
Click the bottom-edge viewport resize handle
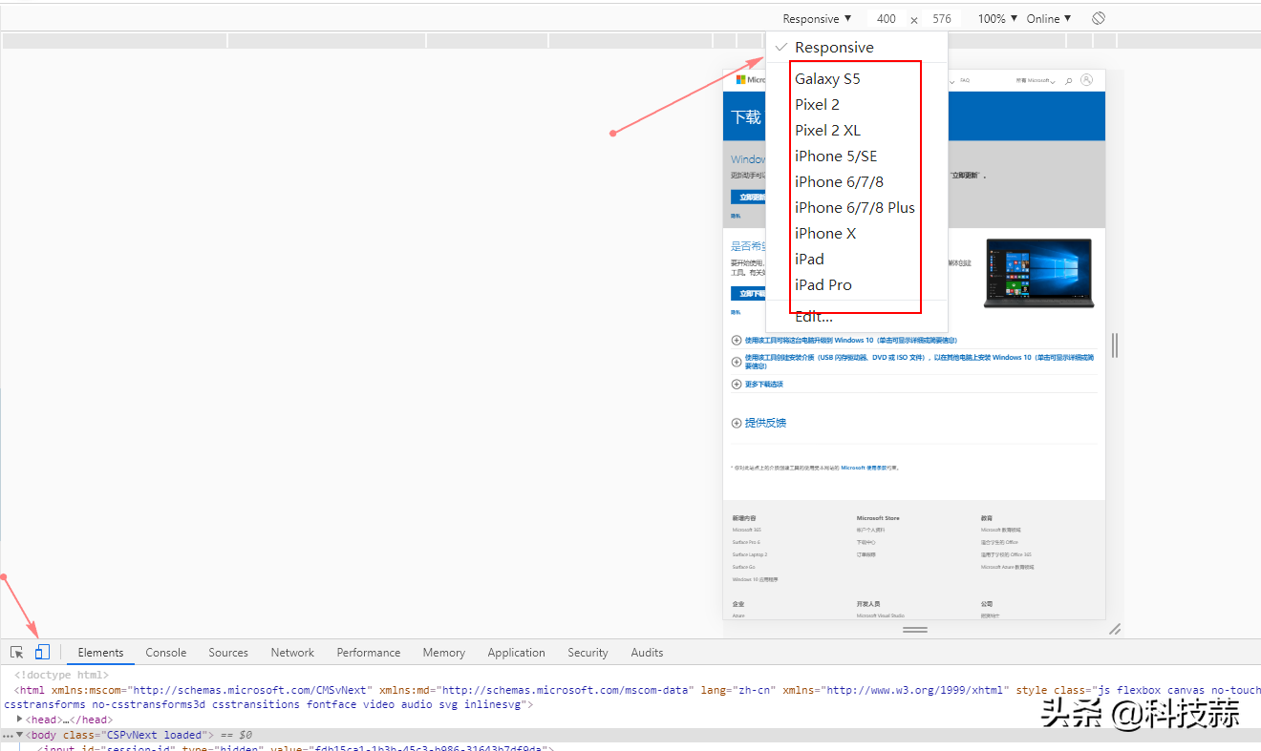[x=915, y=630]
